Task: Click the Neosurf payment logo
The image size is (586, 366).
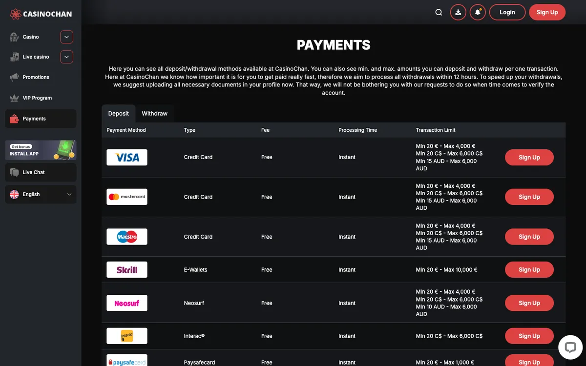Action: click(127, 303)
